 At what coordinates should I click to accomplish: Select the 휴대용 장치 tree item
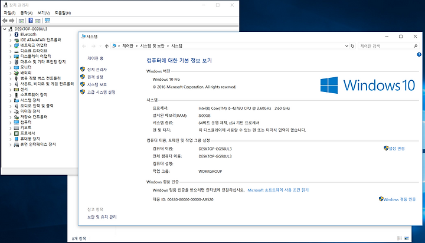[30, 139]
